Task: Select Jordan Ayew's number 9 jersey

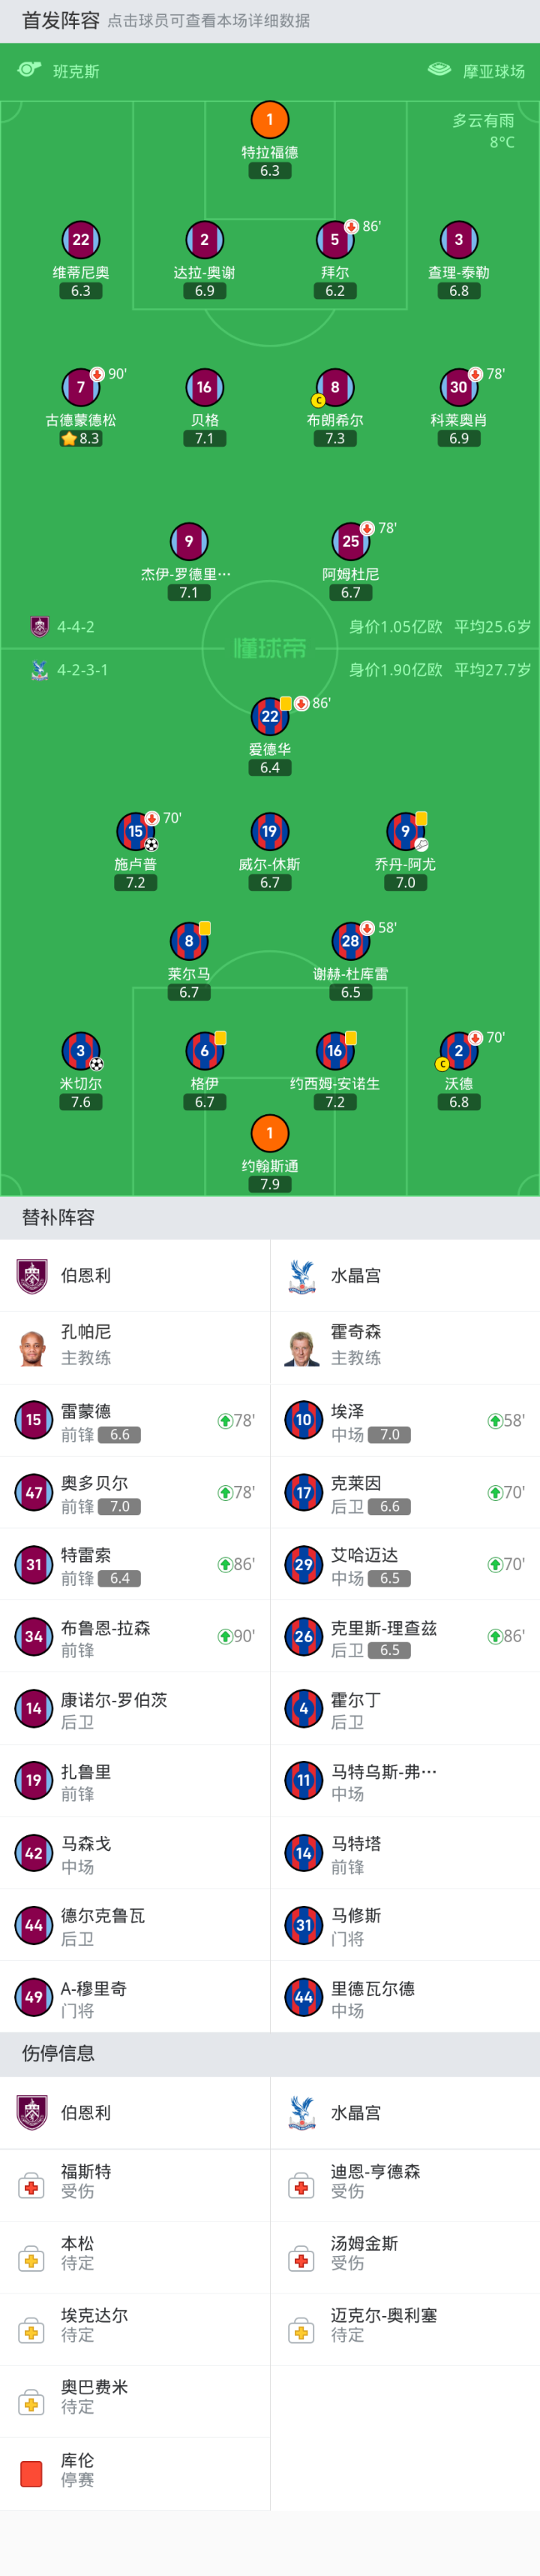Action: (x=404, y=831)
